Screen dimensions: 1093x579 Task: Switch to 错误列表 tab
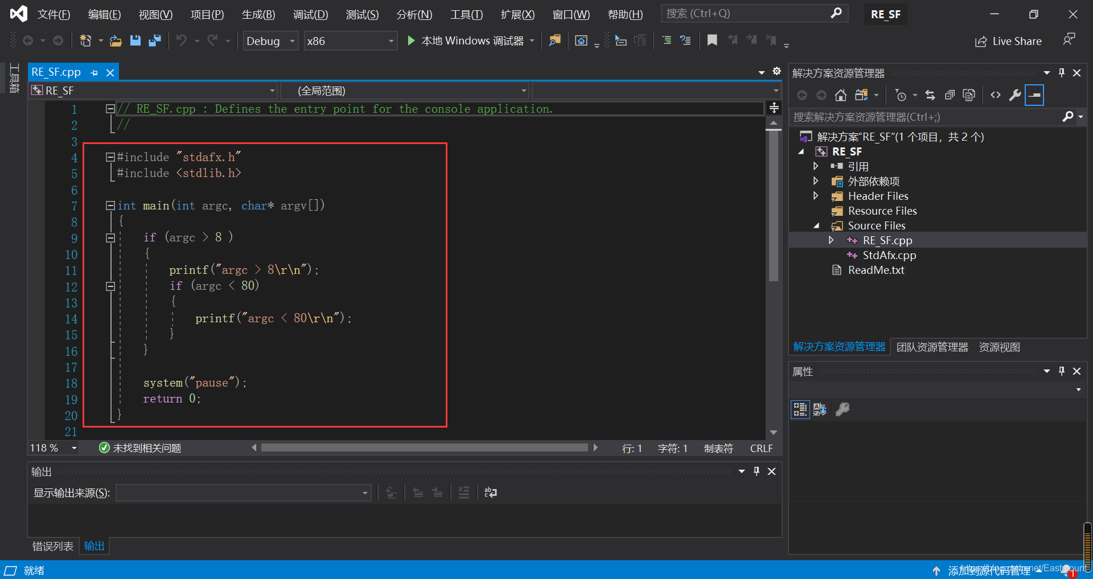pos(53,547)
